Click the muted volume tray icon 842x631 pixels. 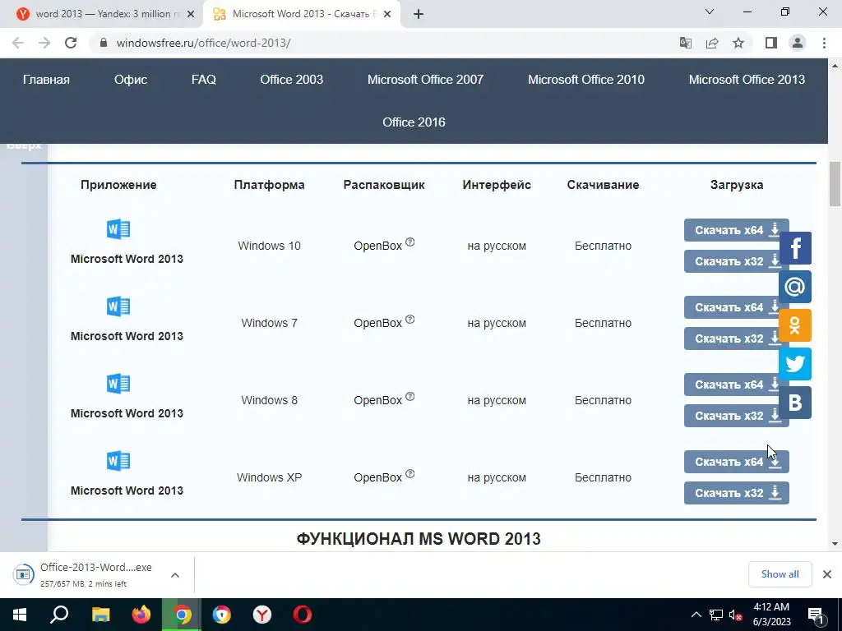(x=735, y=615)
